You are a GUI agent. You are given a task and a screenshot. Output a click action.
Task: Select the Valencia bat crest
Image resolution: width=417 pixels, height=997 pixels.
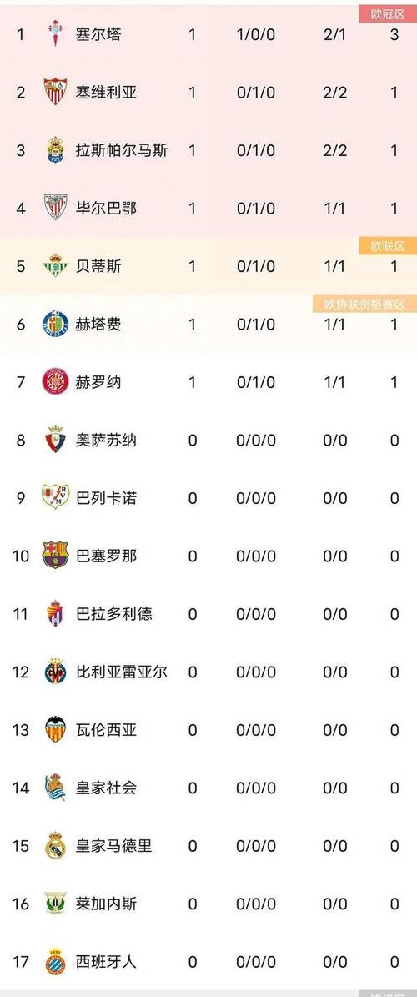[55, 729]
